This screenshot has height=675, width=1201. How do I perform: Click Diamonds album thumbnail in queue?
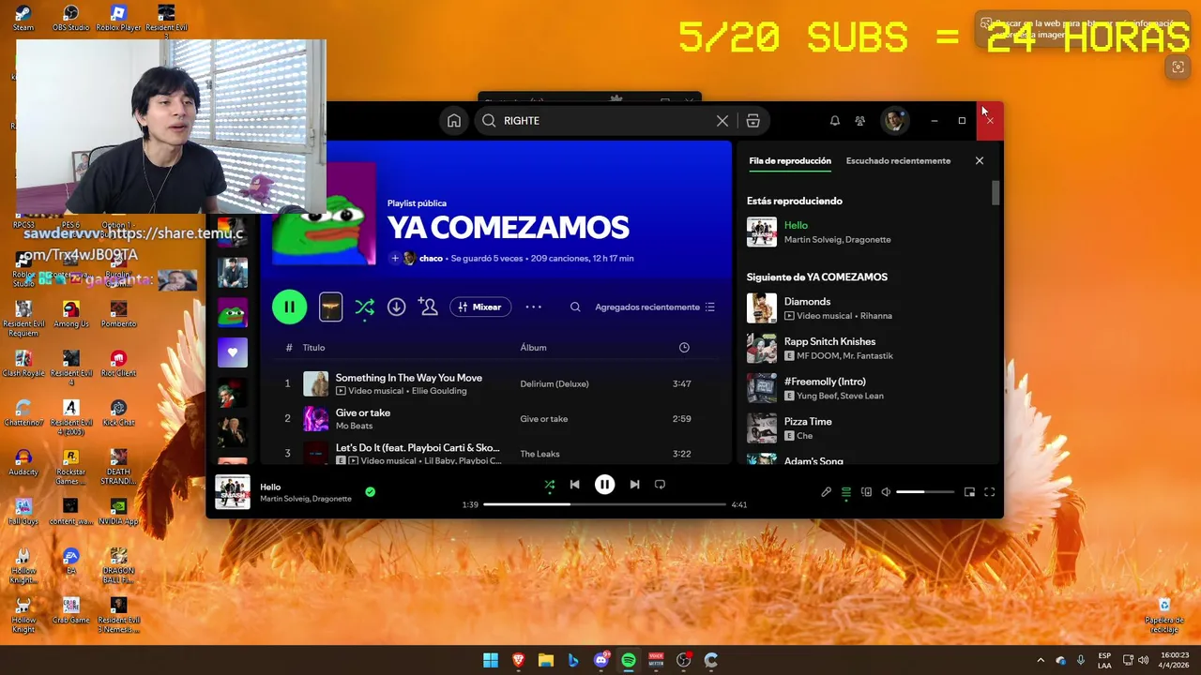[x=761, y=307]
